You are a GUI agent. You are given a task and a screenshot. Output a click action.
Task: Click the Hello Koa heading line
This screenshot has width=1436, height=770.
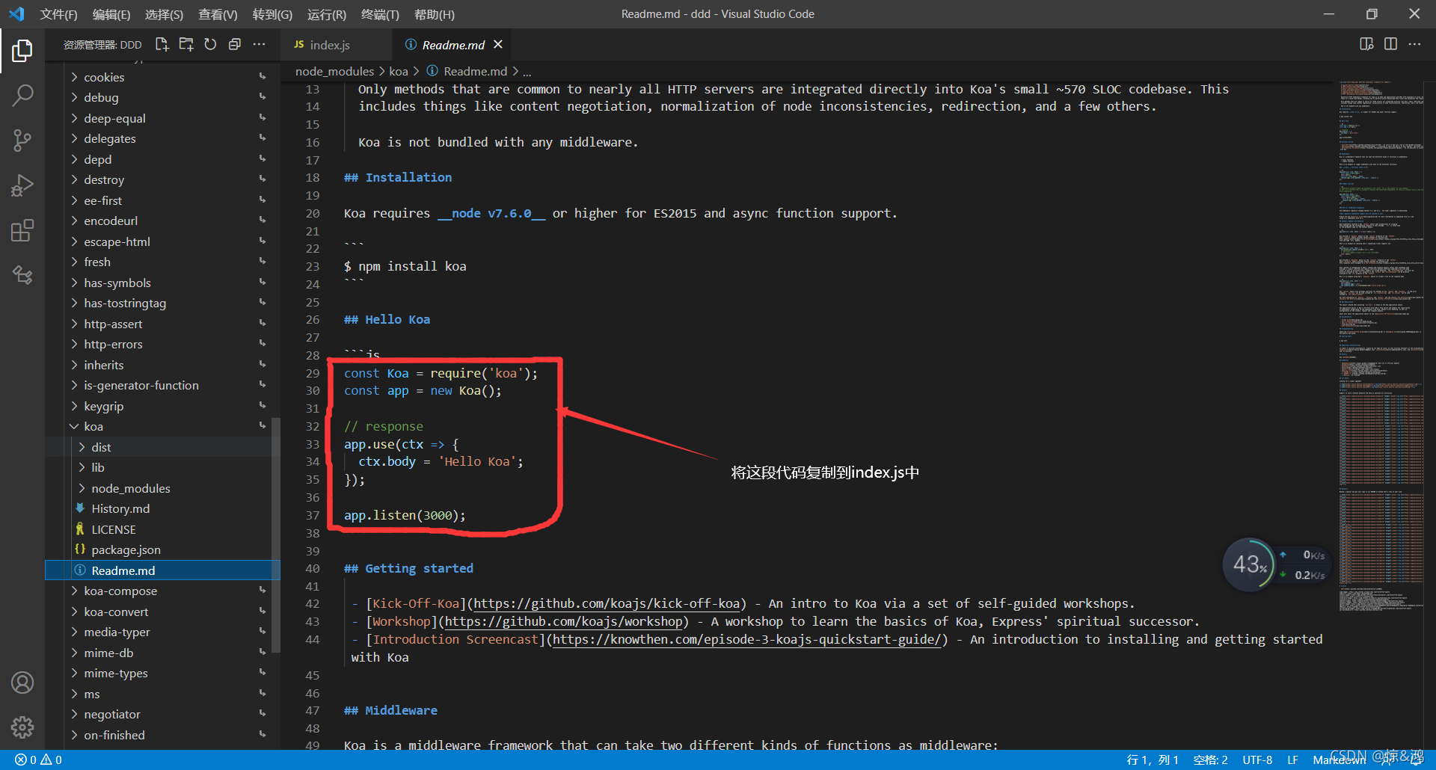pyautogui.click(x=387, y=319)
